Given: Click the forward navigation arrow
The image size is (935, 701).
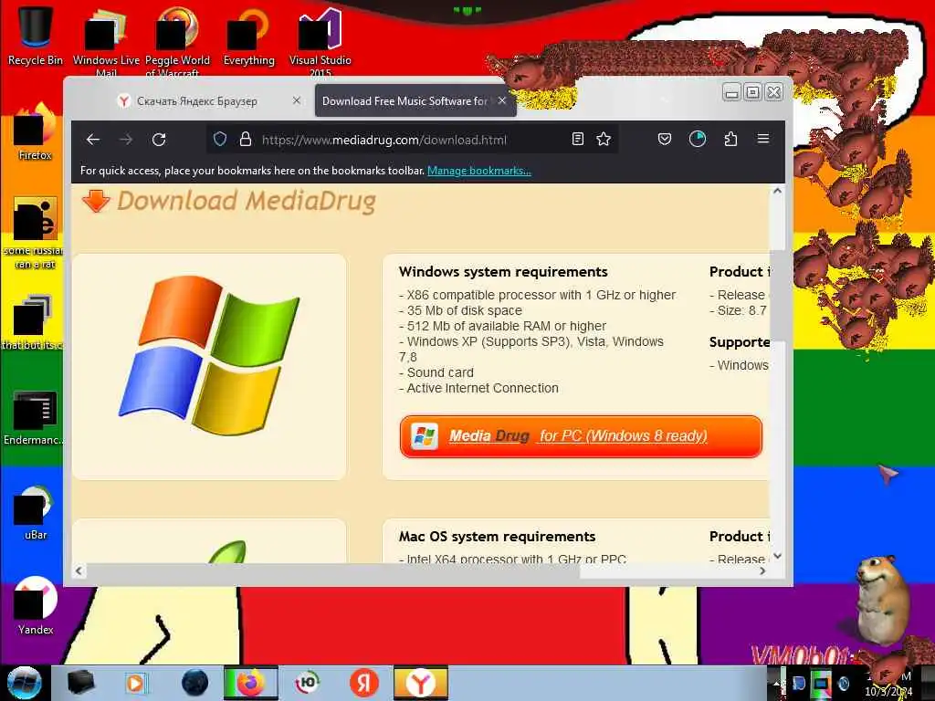Looking at the screenshot, I should pyautogui.click(x=126, y=140).
